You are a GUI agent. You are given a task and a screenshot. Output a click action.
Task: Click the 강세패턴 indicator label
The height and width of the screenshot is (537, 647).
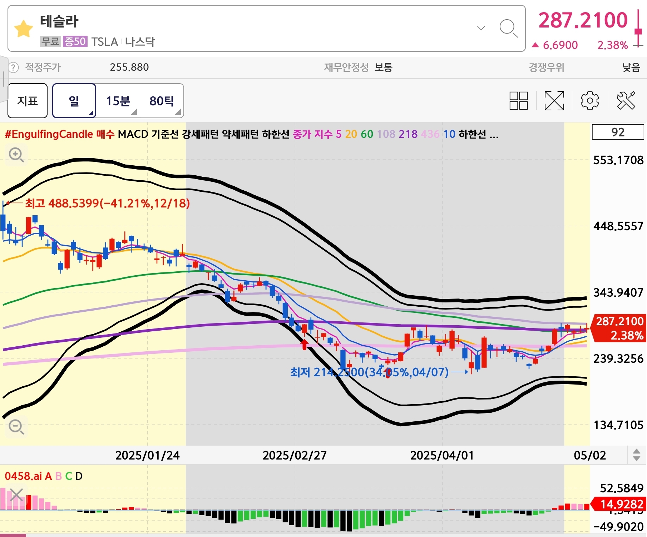coord(200,134)
